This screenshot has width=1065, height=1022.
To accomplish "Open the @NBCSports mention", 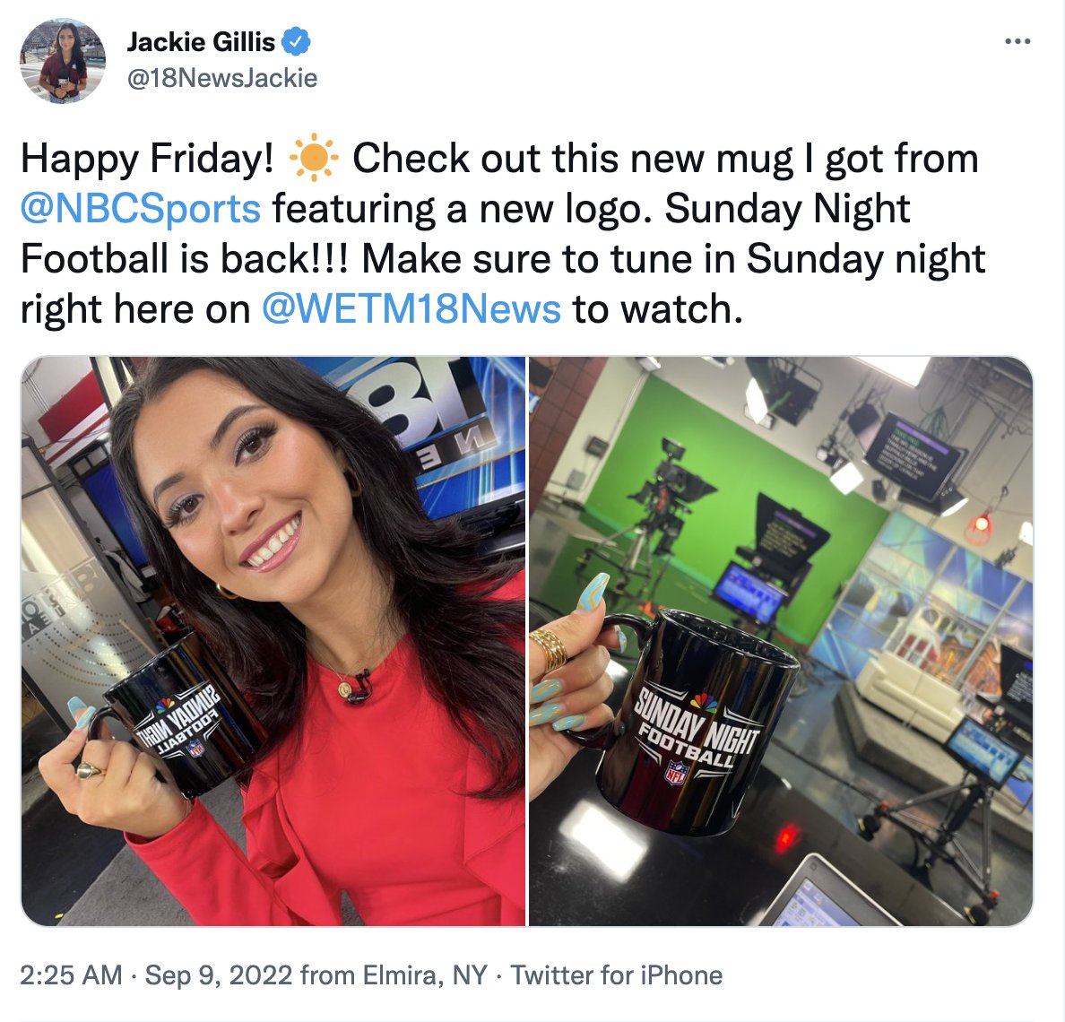I will pos(141,209).
